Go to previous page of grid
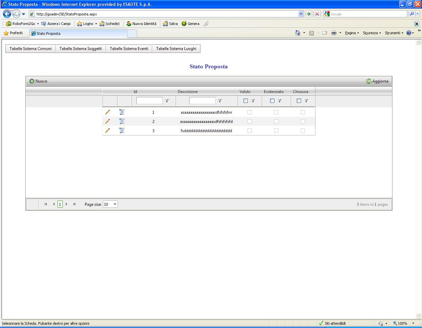Image resolution: width=422 pixels, height=328 pixels. coord(54,204)
